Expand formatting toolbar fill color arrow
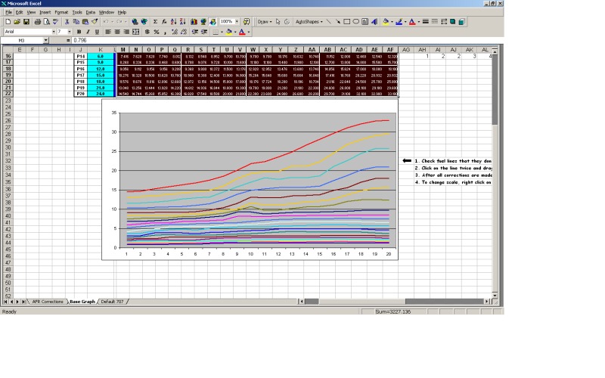 (235, 32)
